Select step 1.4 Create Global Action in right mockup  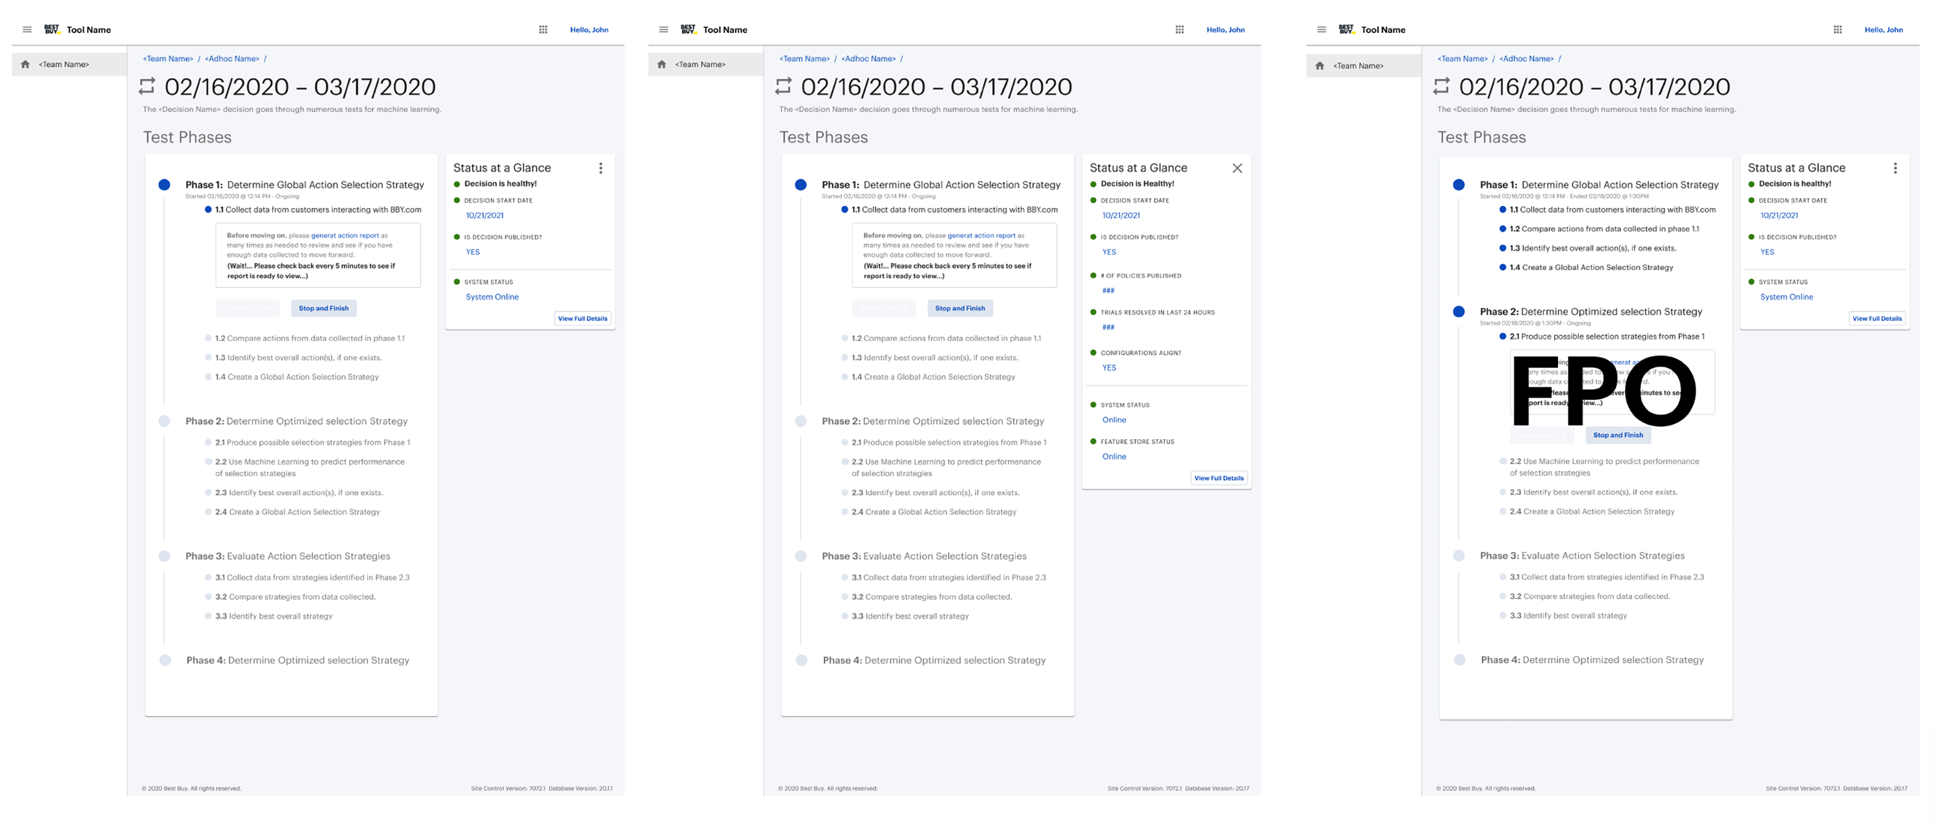(x=1592, y=268)
